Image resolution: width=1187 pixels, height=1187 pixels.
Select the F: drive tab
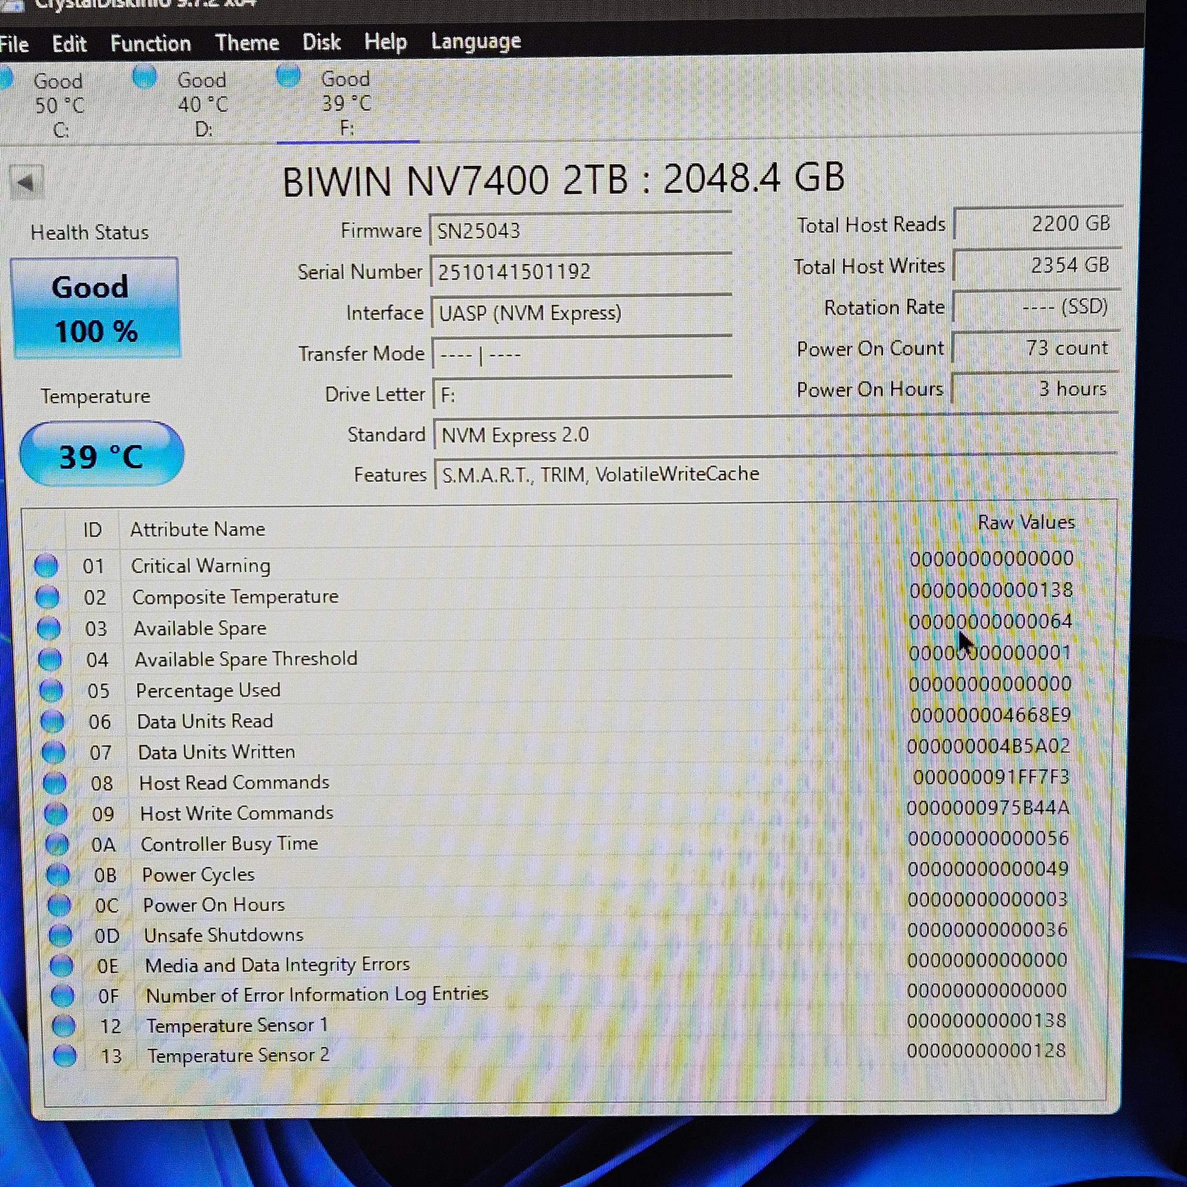point(347,103)
